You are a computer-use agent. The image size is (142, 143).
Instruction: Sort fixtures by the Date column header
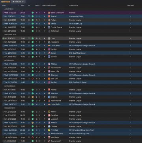[x=4, y=6]
